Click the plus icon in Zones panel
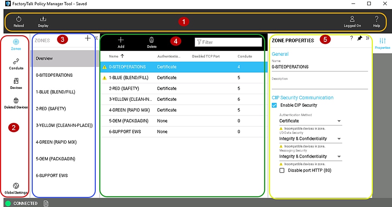The width and height of the screenshot is (392, 207). tap(88, 38)
